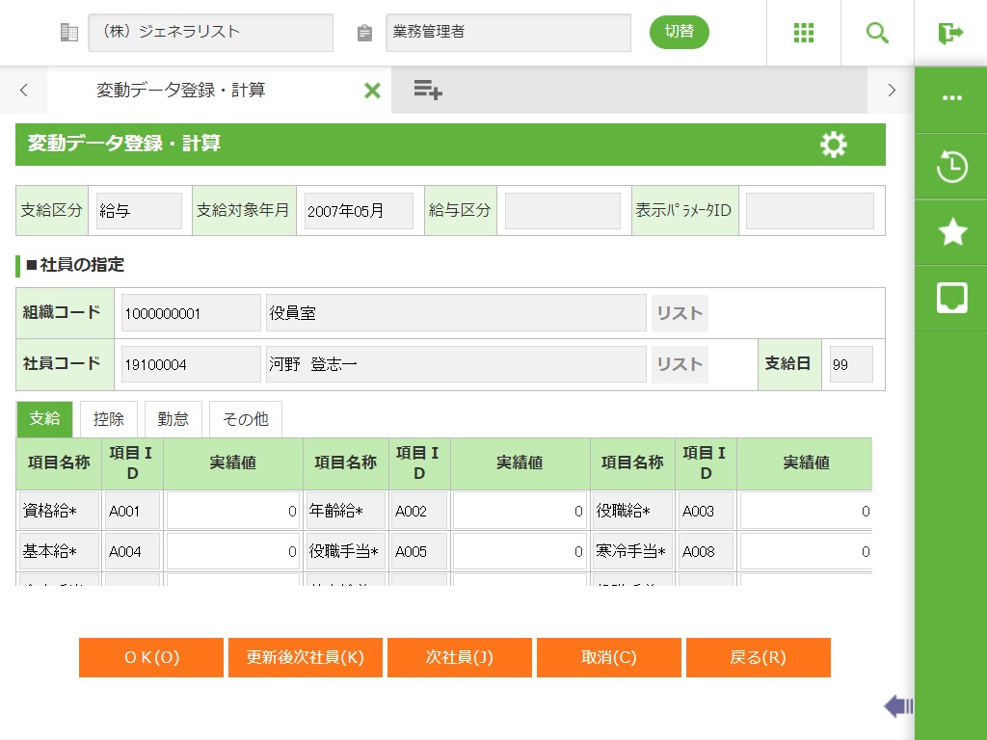This screenshot has width=987, height=740.
Task: Switch to the 控除 tab
Action: click(x=108, y=419)
